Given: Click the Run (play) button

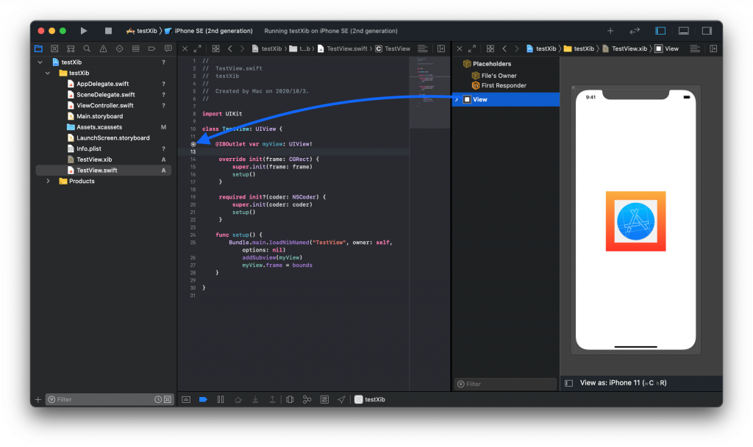Looking at the screenshot, I should (84, 31).
